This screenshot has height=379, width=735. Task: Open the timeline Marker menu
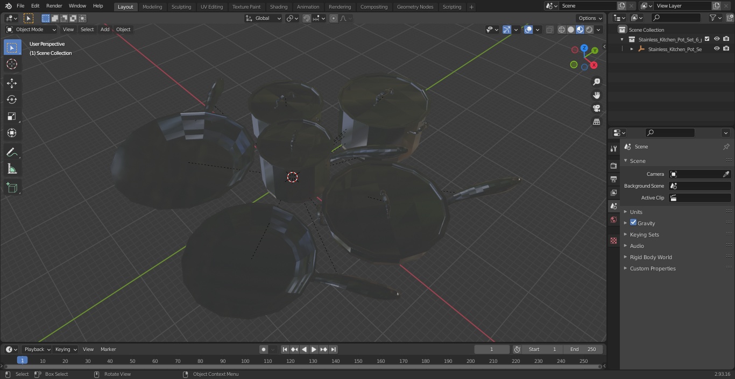(x=108, y=349)
